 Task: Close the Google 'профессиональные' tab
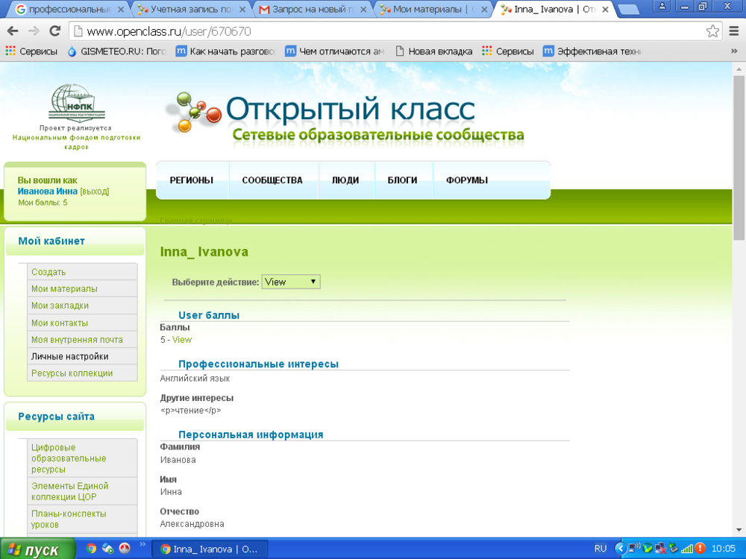tap(121, 9)
